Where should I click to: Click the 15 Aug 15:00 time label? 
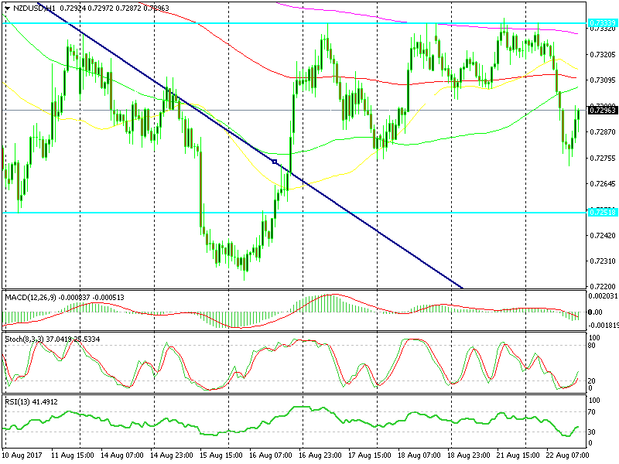tap(221, 455)
